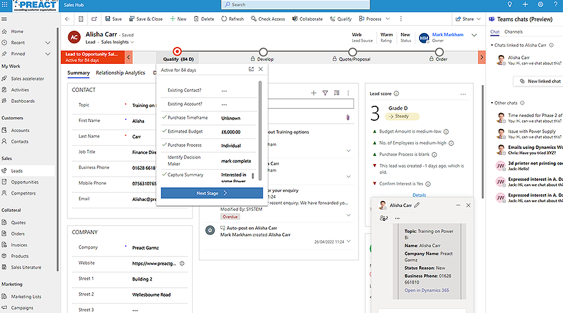Open the app launcher waffle icon

click(4, 4)
